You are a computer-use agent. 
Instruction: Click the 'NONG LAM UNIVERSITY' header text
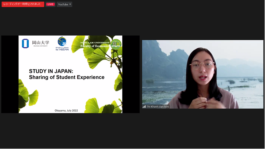(x=95, y=43)
